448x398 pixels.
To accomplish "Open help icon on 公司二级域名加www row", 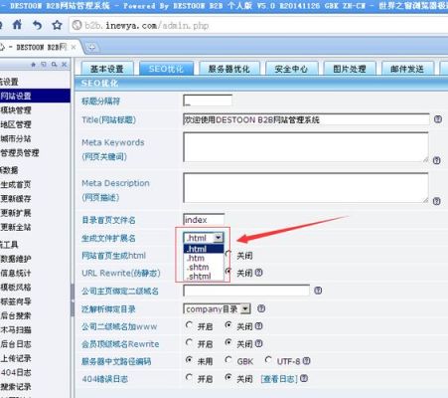I will pos(259,326).
